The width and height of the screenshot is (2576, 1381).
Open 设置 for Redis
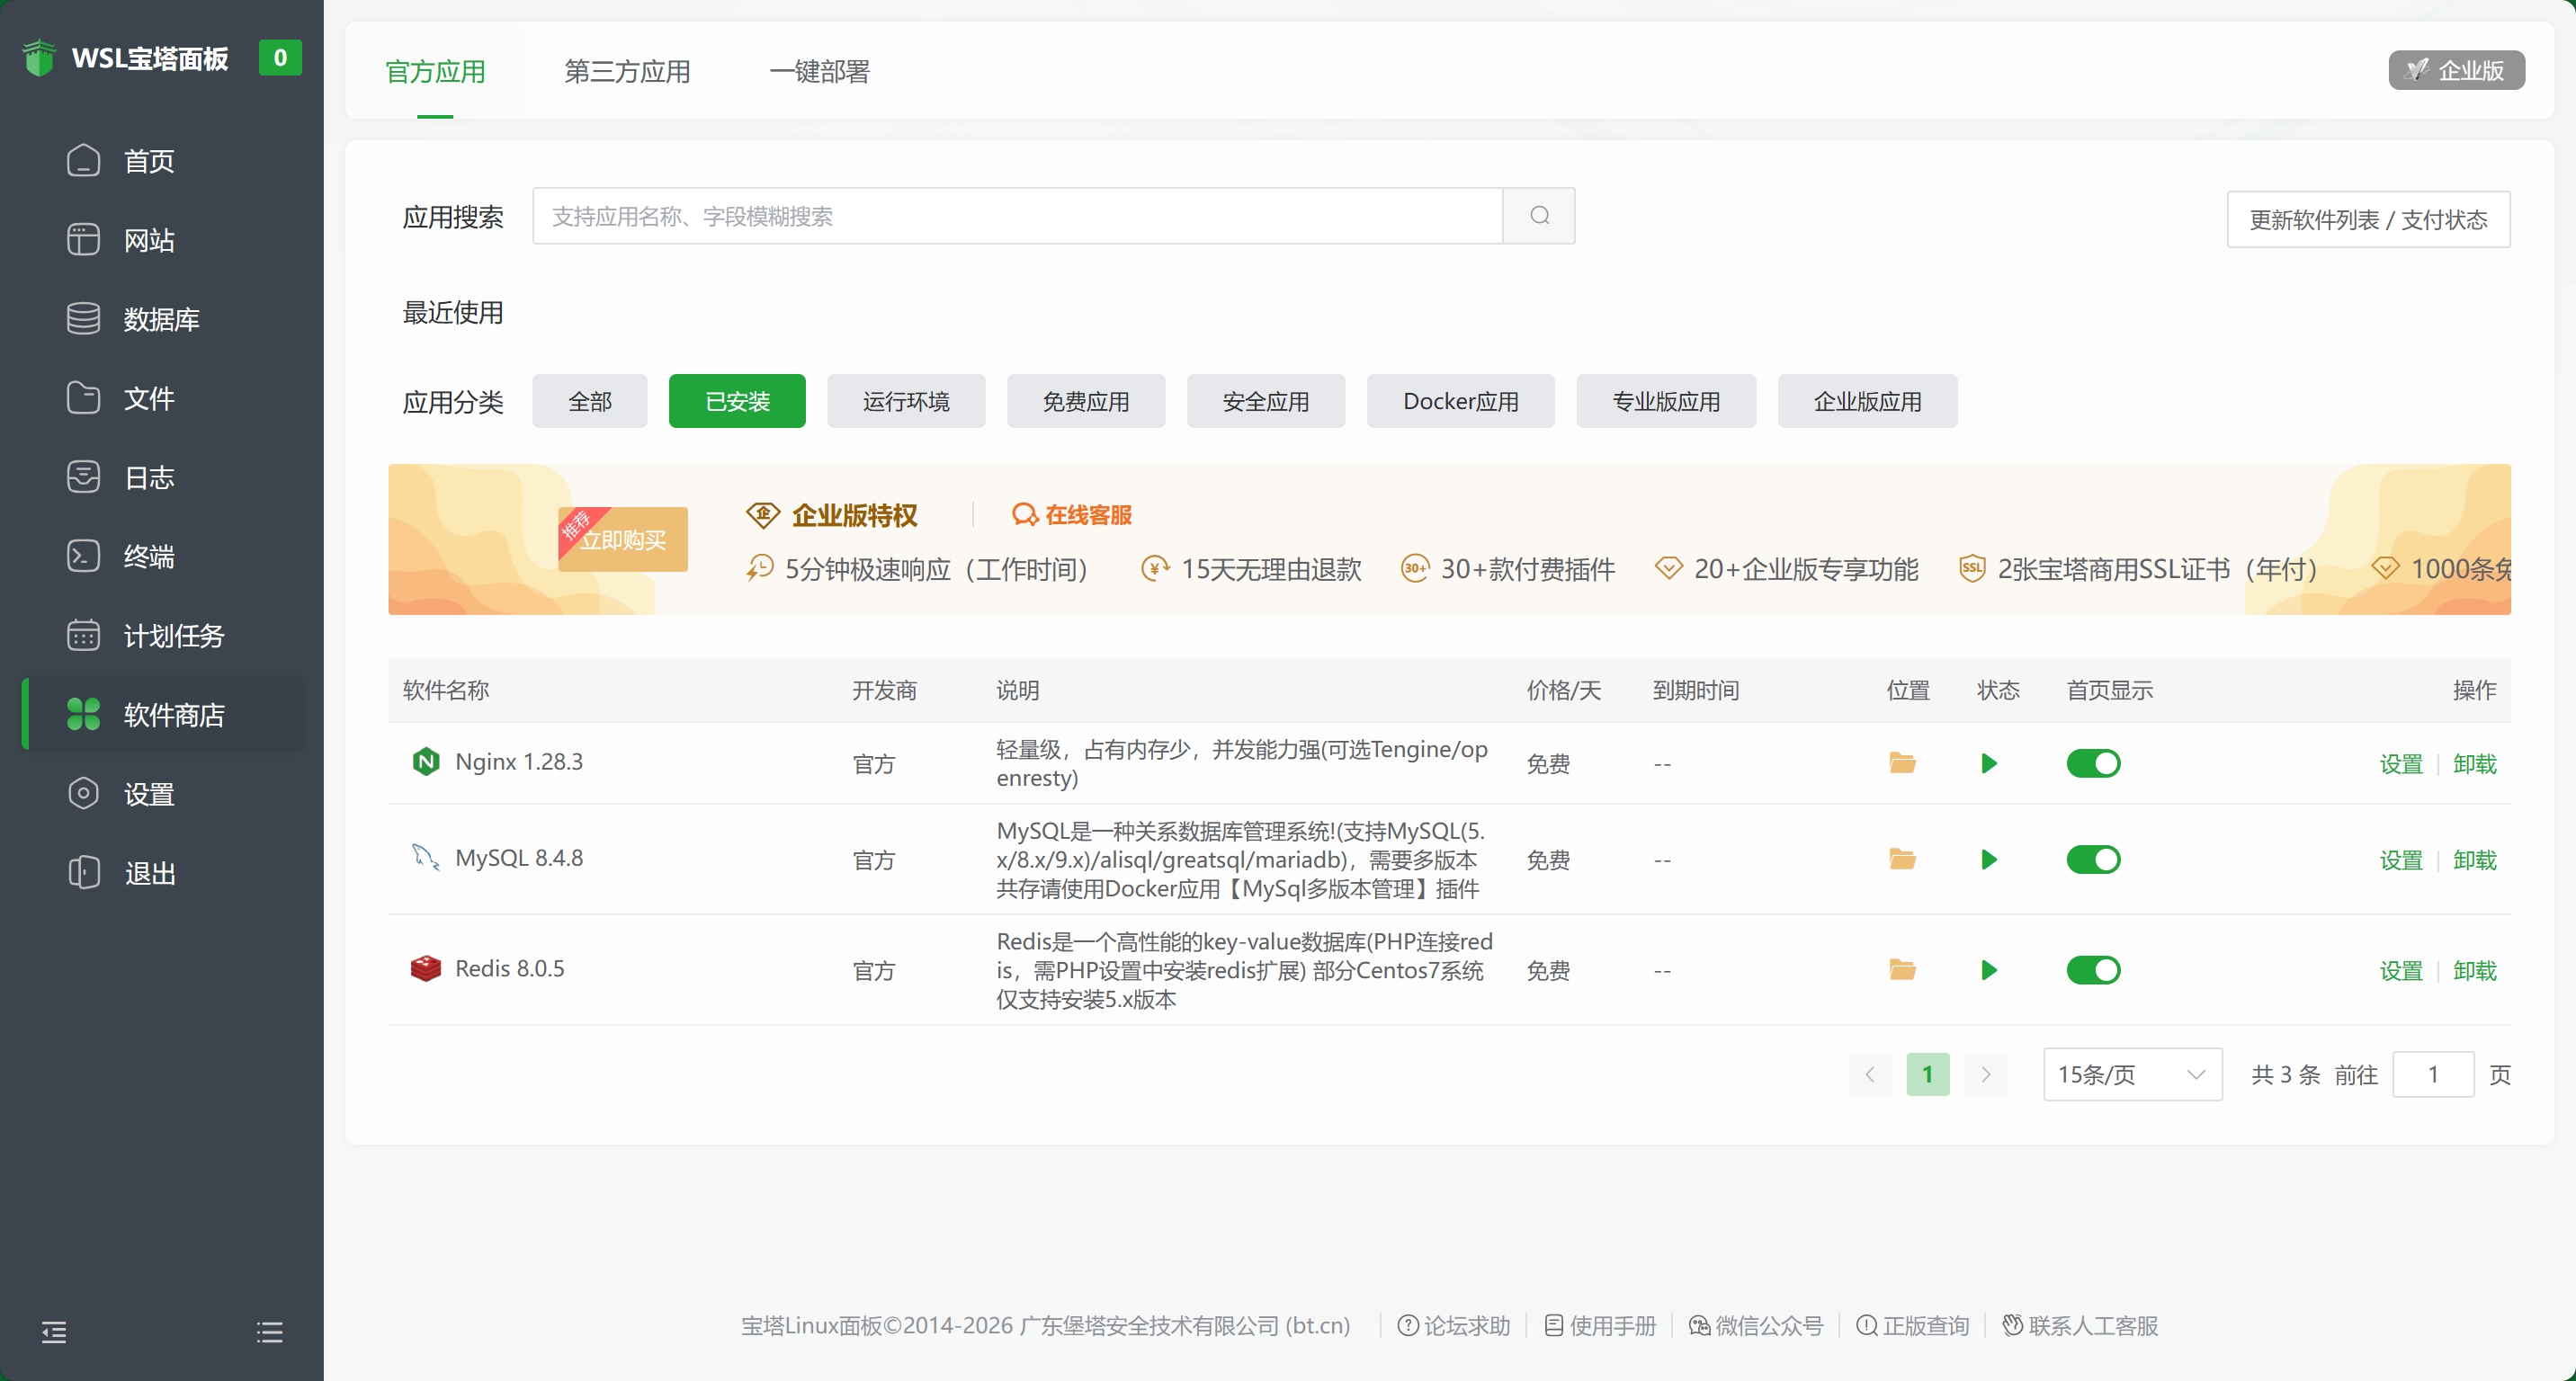tap(2401, 969)
